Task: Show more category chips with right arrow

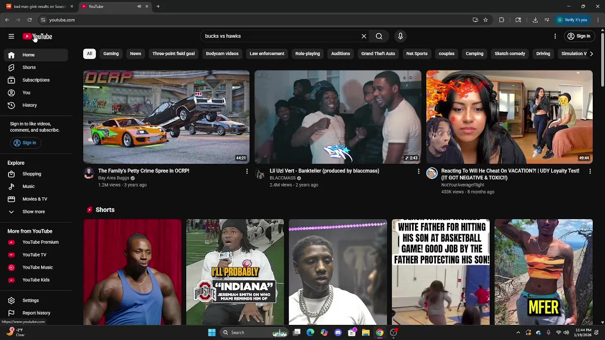Action: [591, 54]
